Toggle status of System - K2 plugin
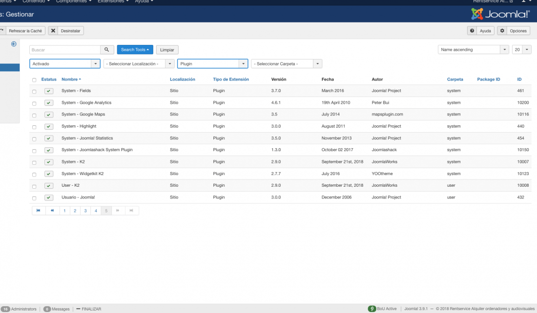The width and height of the screenshot is (537, 313). click(x=49, y=162)
